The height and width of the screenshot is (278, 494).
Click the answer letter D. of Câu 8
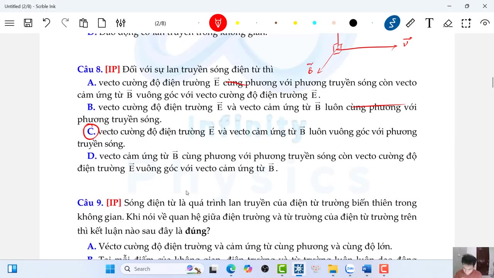click(92, 156)
